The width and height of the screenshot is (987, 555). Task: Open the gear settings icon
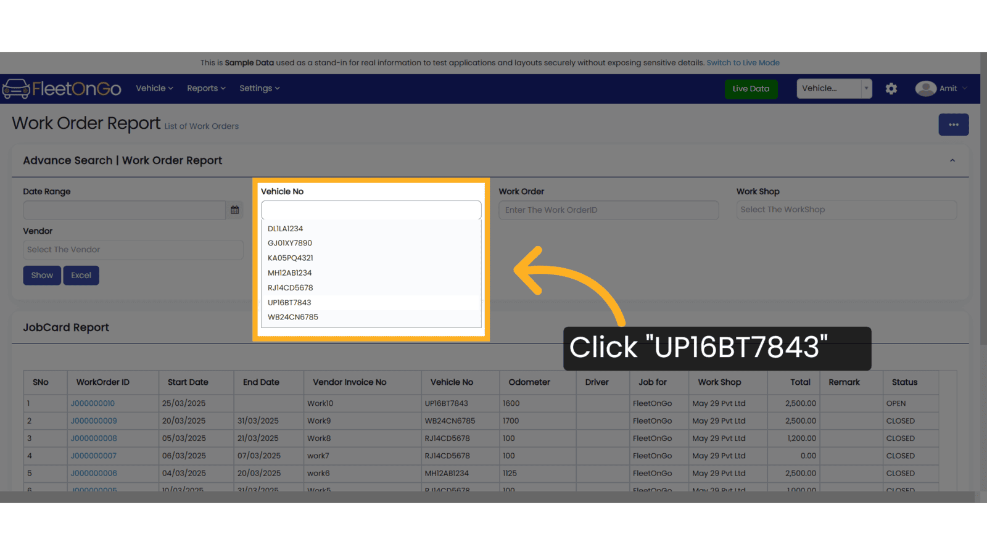click(891, 89)
